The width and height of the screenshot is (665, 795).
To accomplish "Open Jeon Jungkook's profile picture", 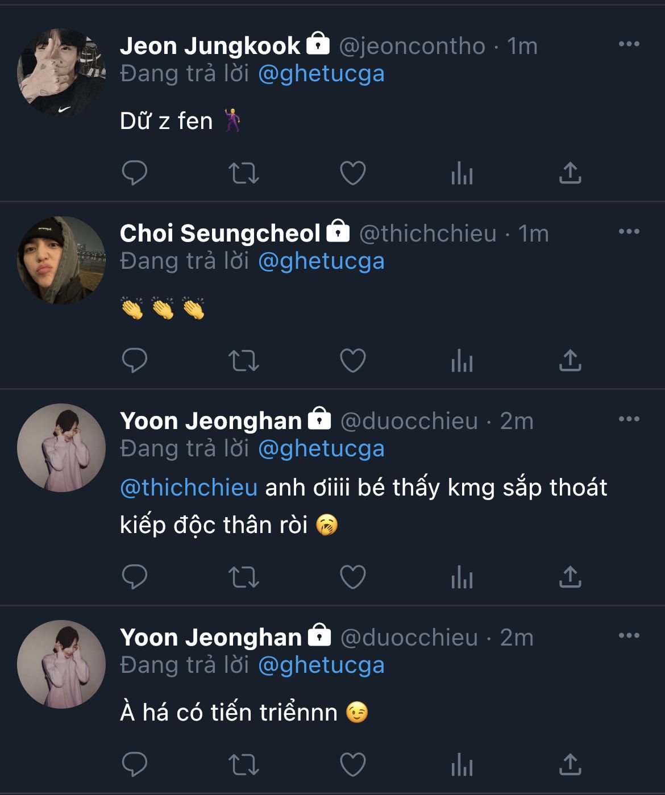I will point(61,73).
